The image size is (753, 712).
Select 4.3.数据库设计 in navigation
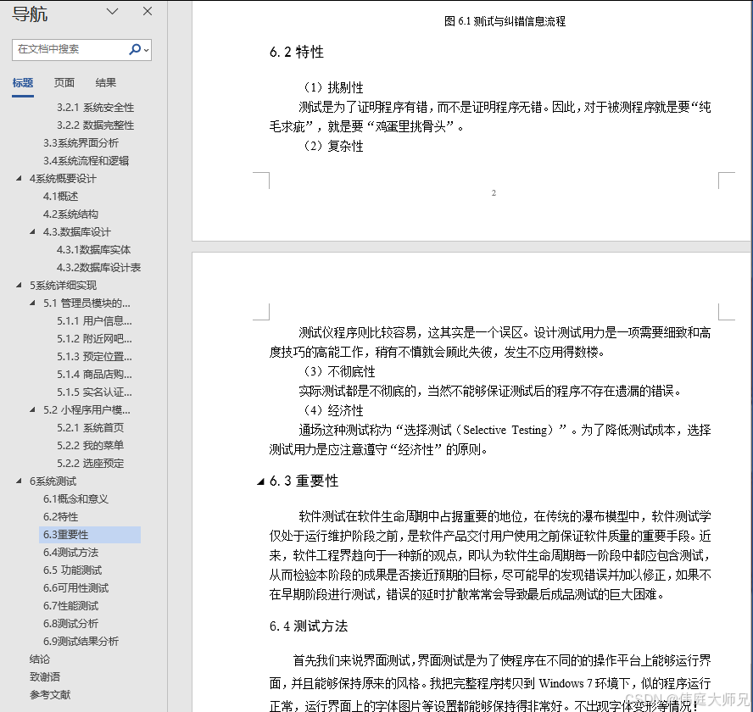pos(77,232)
